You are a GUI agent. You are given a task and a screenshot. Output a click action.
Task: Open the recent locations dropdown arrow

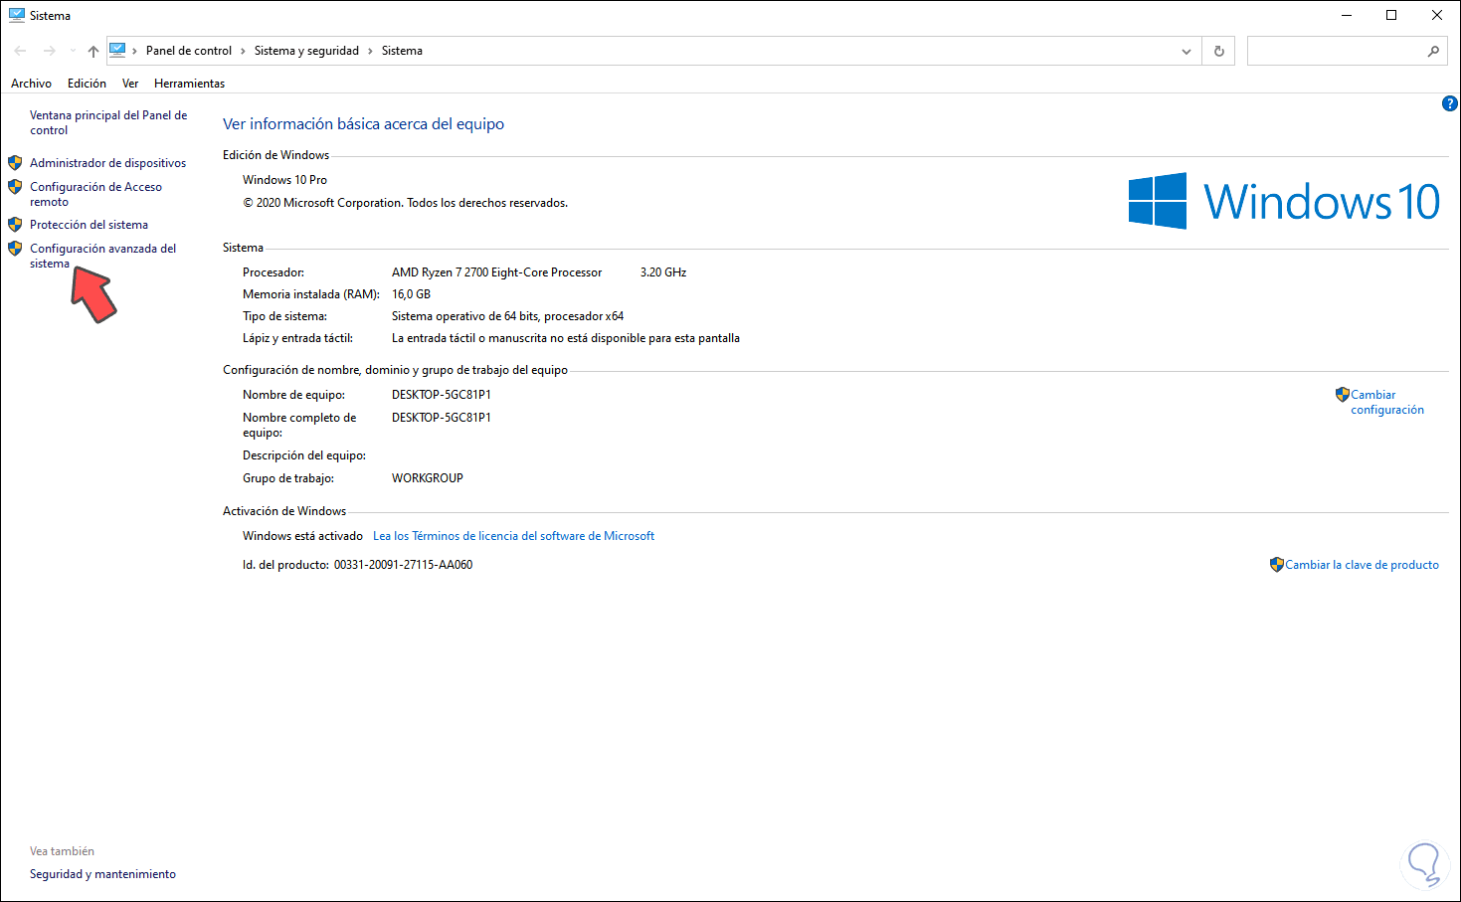pos(73,51)
